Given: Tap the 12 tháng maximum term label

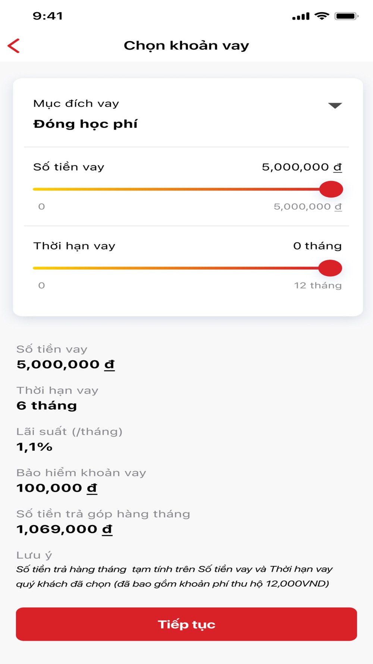Looking at the screenshot, I should coord(318,285).
